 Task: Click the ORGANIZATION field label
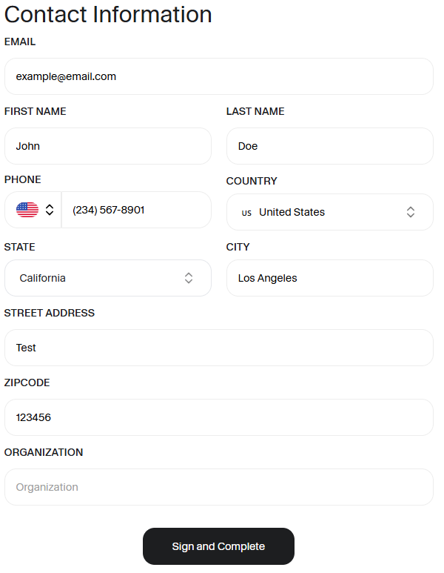(44, 452)
